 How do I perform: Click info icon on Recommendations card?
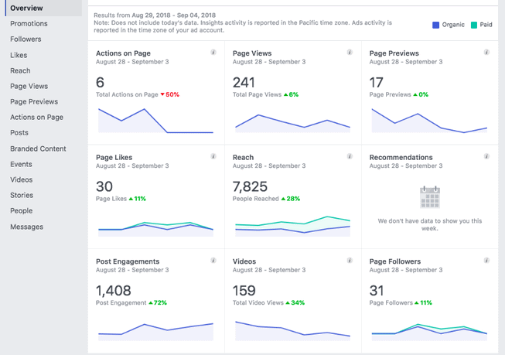click(x=486, y=156)
